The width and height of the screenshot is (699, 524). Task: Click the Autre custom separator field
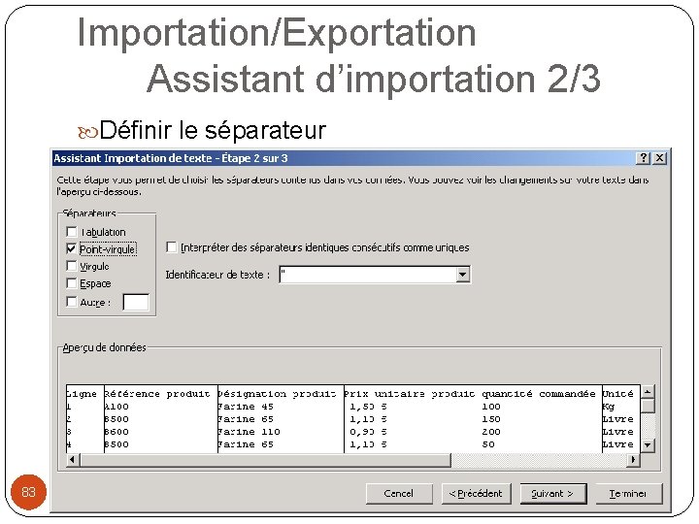coord(136,302)
